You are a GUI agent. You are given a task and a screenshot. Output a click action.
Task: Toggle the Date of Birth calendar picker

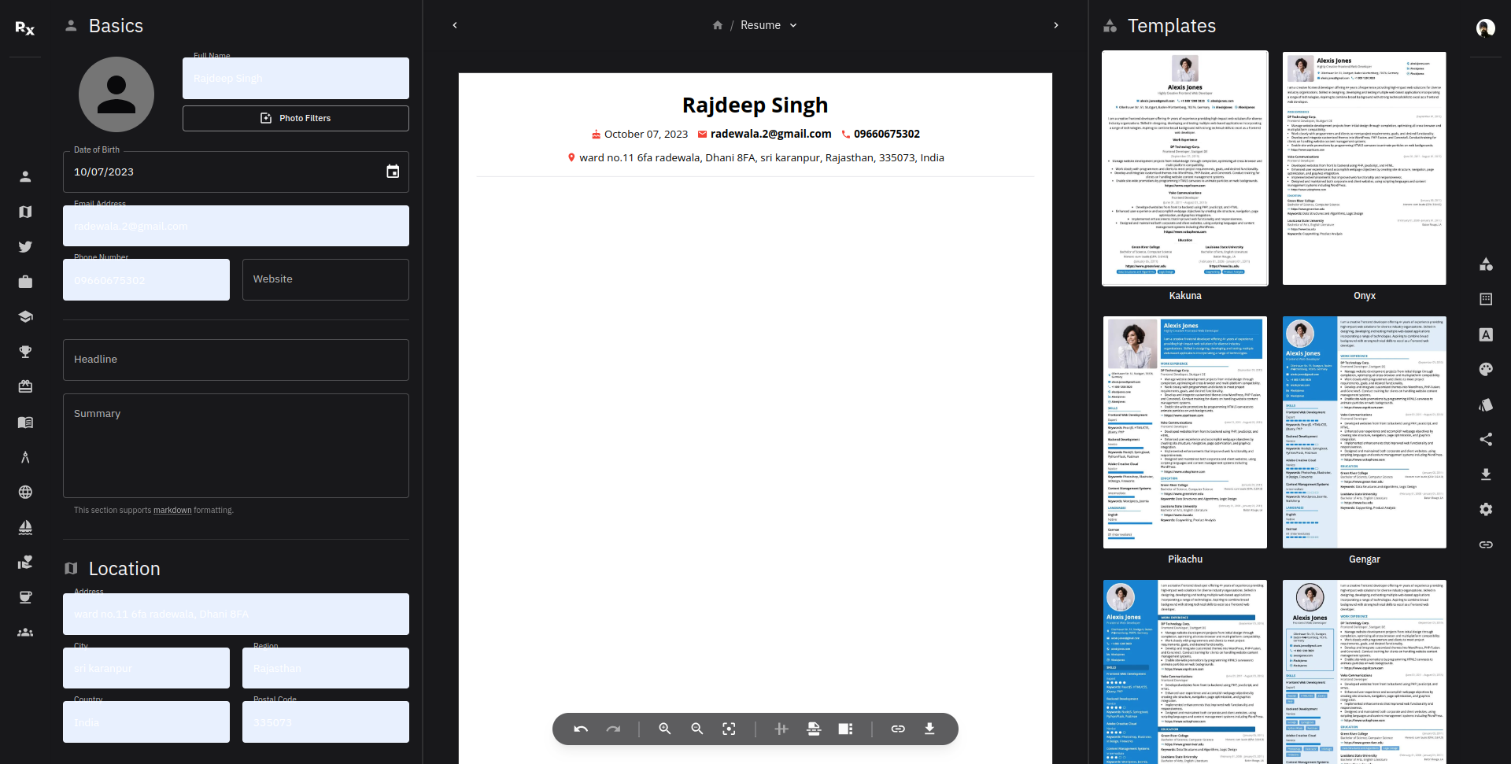(393, 172)
